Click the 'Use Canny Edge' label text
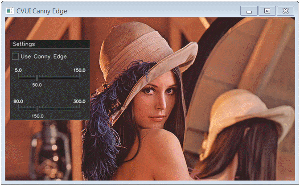 coord(44,57)
